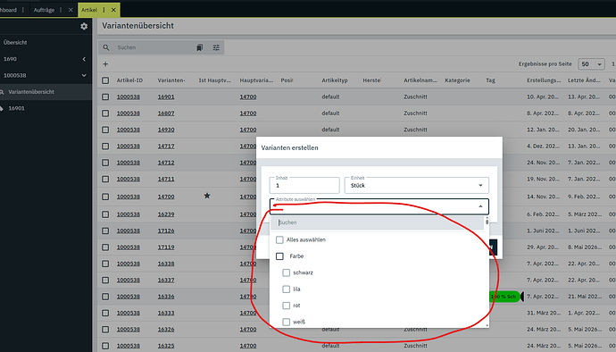Check the rot color option
This screenshot has height=352, width=616.
(287, 306)
